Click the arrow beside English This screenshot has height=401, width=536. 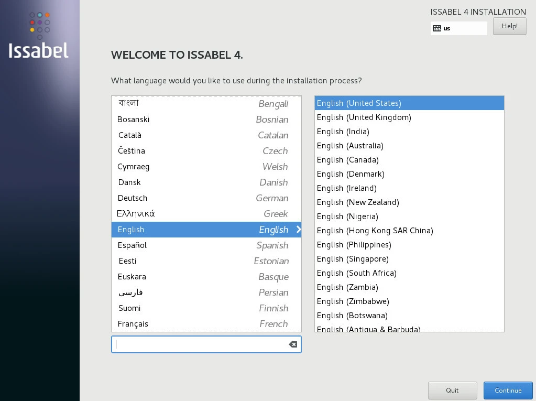(x=298, y=230)
